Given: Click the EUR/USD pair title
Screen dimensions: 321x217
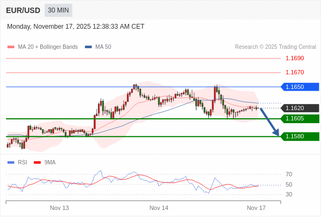Looking at the screenshot, I should (x=23, y=10).
